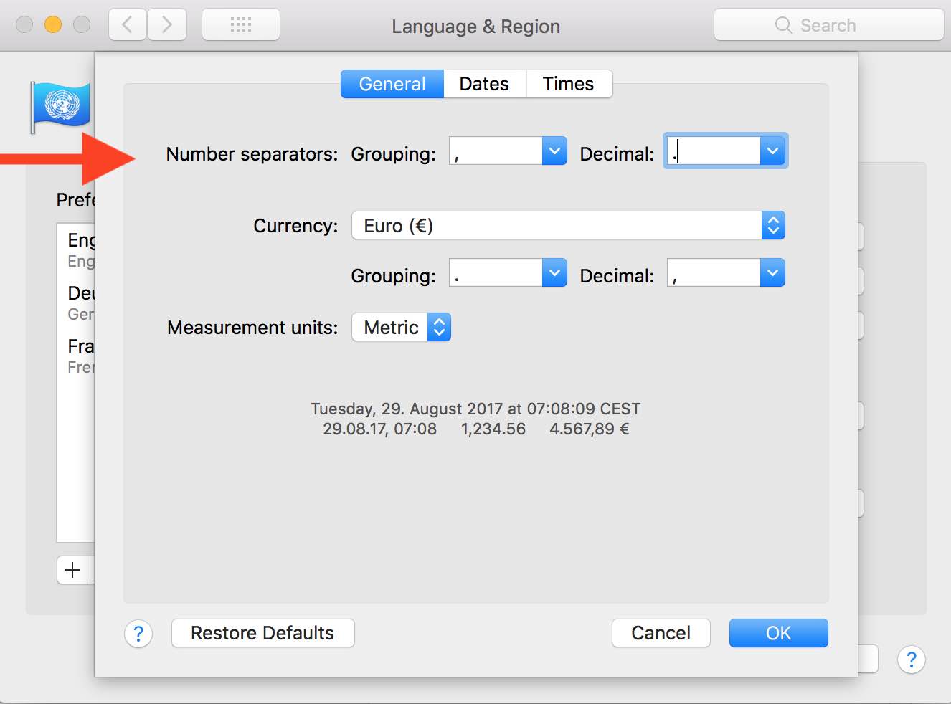The height and width of the screenshot is (704, 951).
Task: Click the Language & Region window title
Action: (476, 27)
